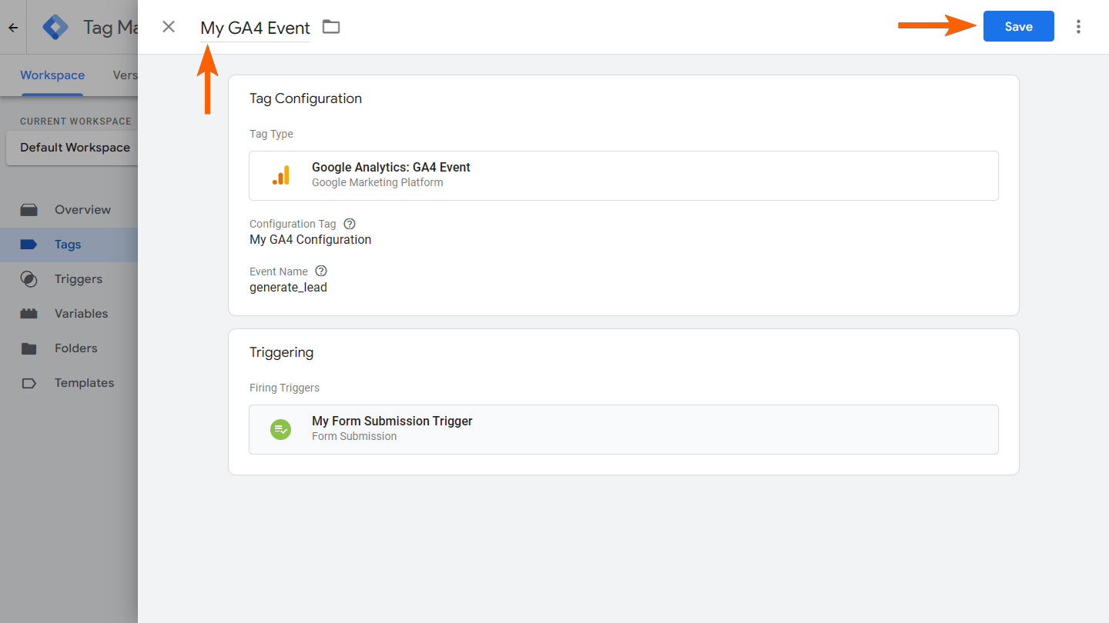Save the GA4 Event tag

click(x=1018, y=27)
